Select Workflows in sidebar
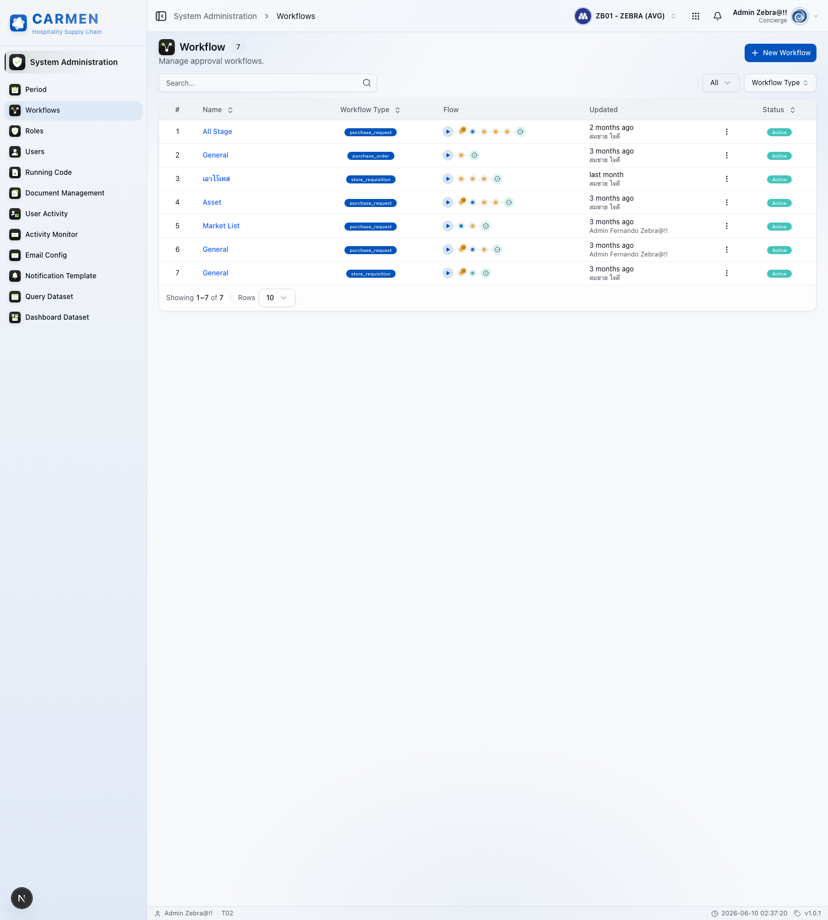 point(73,110)
